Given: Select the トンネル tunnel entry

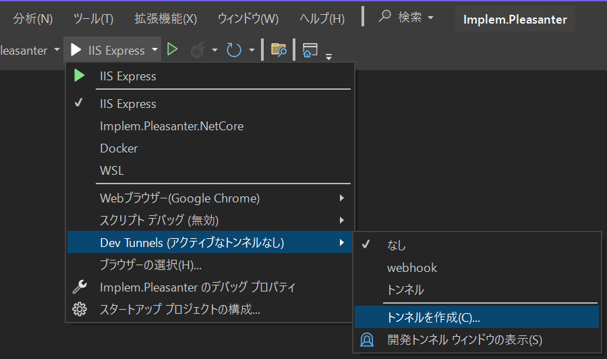Looking at the screenshot, I should tap(477, 289).
